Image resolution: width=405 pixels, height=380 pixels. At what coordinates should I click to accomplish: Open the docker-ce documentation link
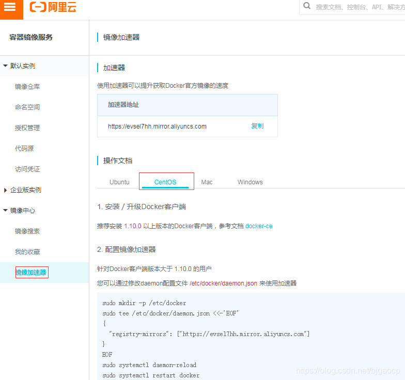point(259,226)
